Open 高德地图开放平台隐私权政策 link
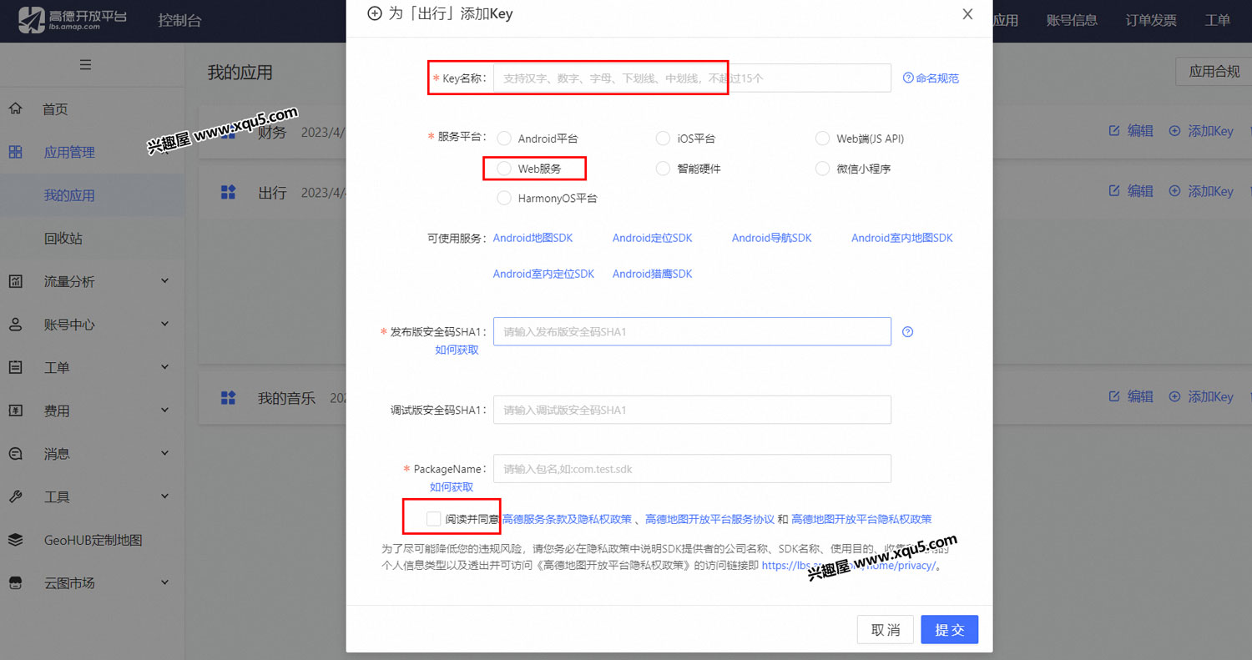 pos(861,519)
